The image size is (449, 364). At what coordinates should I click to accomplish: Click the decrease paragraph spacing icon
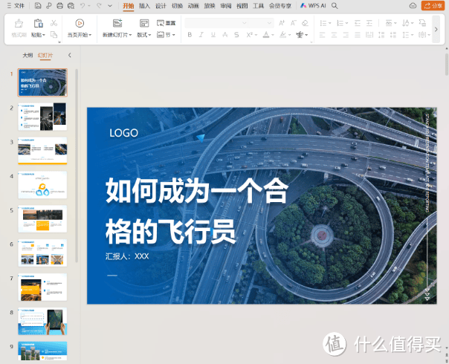pos(393,35)
